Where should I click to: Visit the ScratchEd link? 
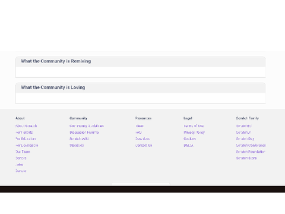tap(243, 126)
